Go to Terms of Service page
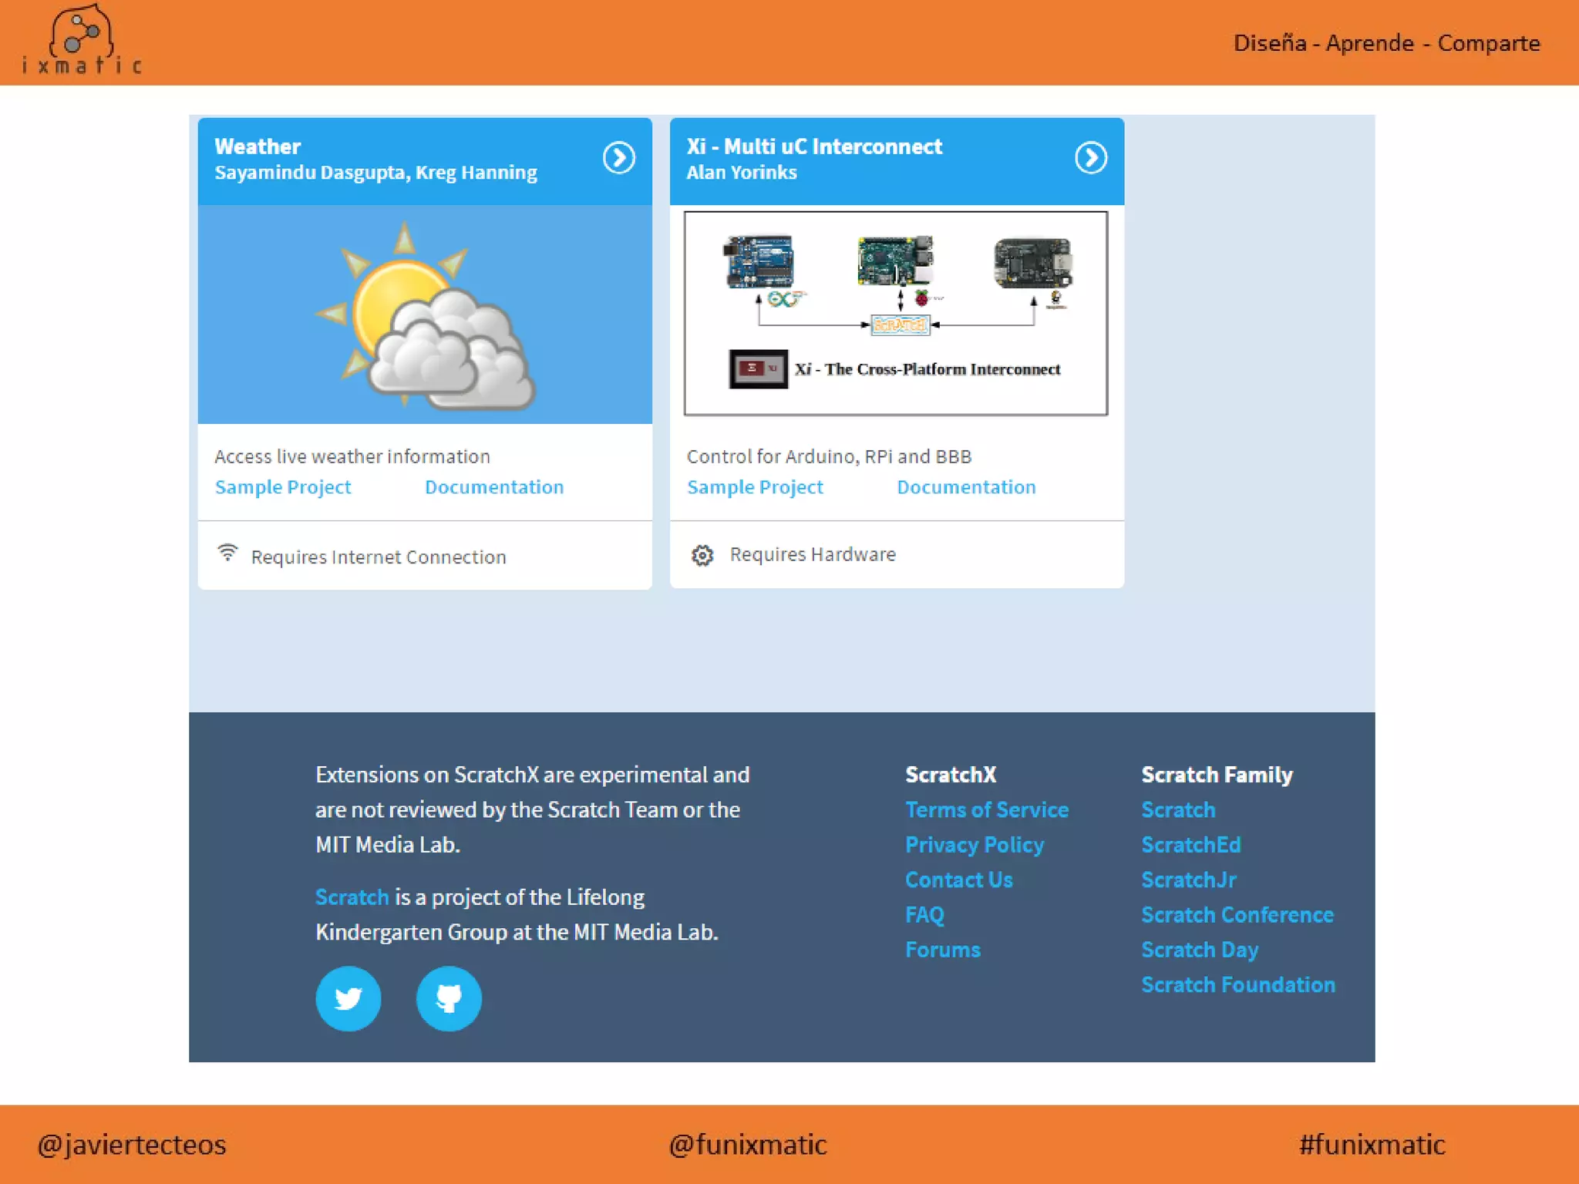1579x1184 pixels. point(986,810)
